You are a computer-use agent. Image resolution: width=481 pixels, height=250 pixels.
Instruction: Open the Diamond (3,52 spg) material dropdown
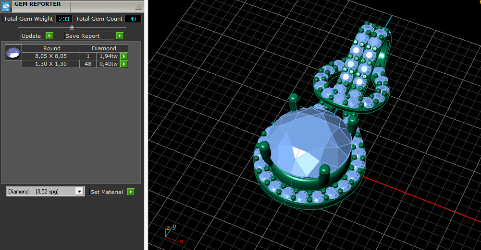coord(79,191)
